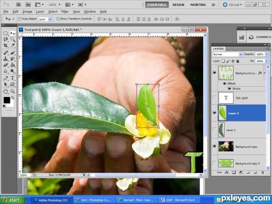Show the Background copy 3 layer
This screenshot has width=272, height=204.
[214, 163]
